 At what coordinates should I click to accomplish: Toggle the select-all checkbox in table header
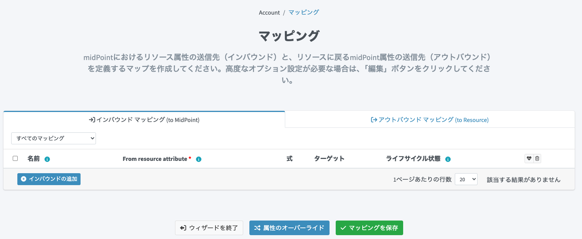tap(15, 159)
